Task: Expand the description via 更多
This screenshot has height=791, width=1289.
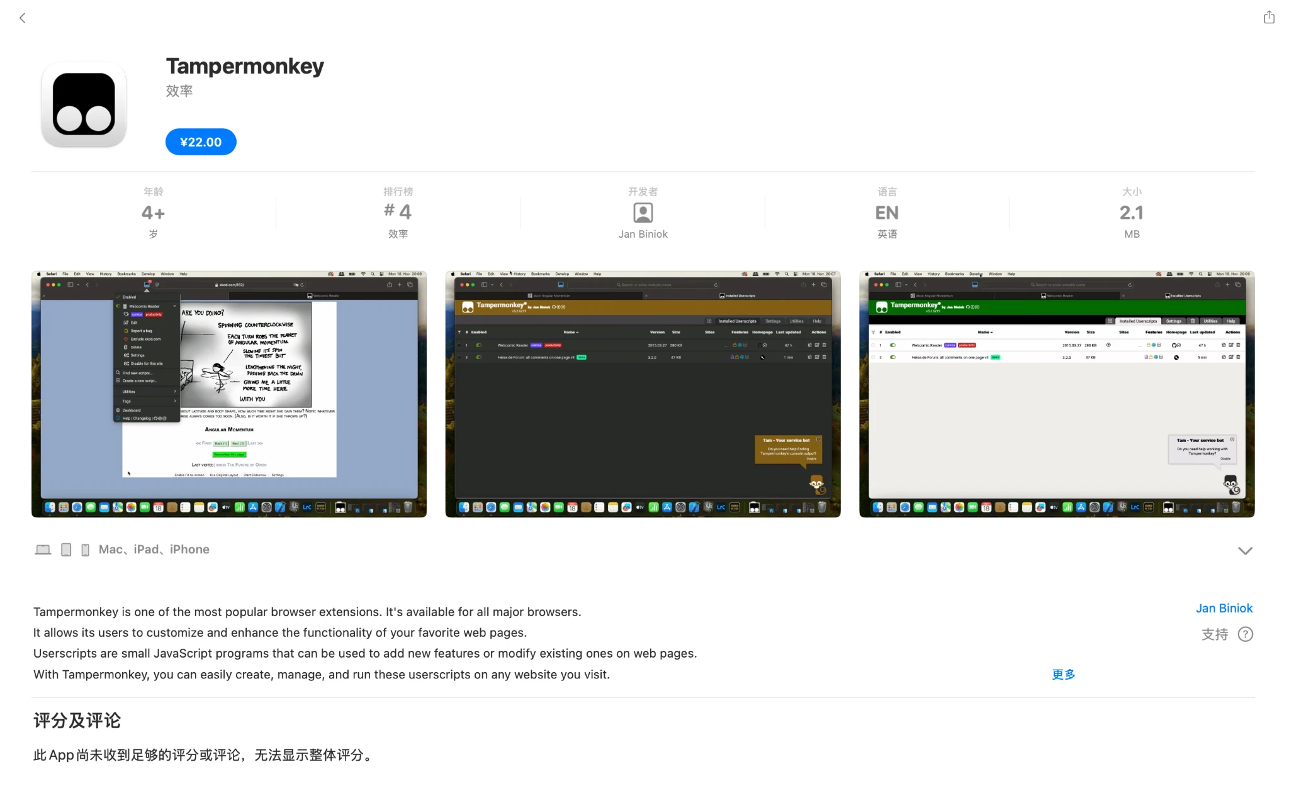Action: coord(1063,674)
